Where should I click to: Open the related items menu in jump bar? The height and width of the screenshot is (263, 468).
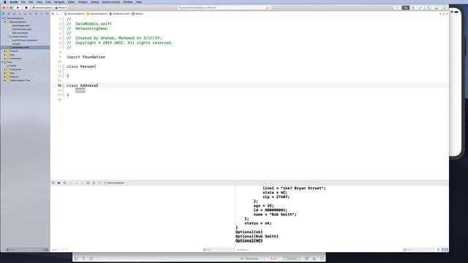coord(53,14)
